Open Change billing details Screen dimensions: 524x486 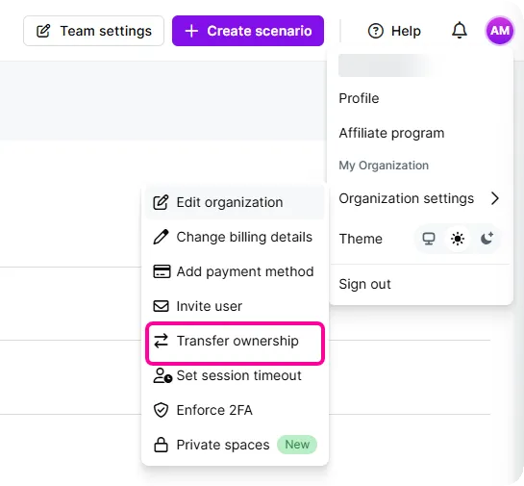236,237
